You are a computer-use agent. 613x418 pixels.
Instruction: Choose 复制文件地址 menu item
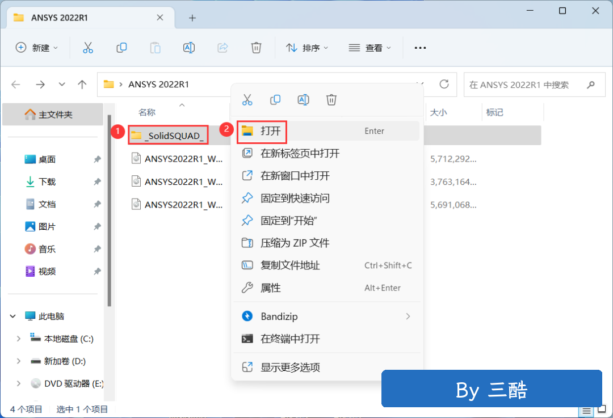pos(327,265)
